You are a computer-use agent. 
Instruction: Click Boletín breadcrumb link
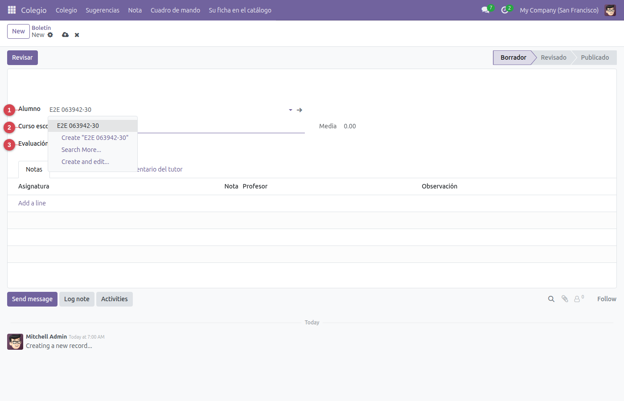[41, 28]
